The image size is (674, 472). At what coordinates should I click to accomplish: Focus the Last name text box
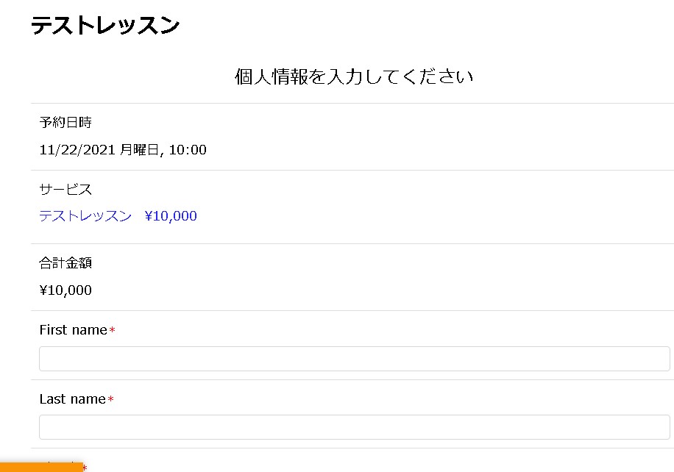point(354,427)
